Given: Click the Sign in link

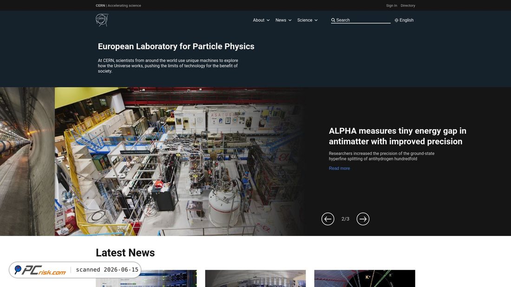Looking at the screenshot, I should tap(392, 6).
